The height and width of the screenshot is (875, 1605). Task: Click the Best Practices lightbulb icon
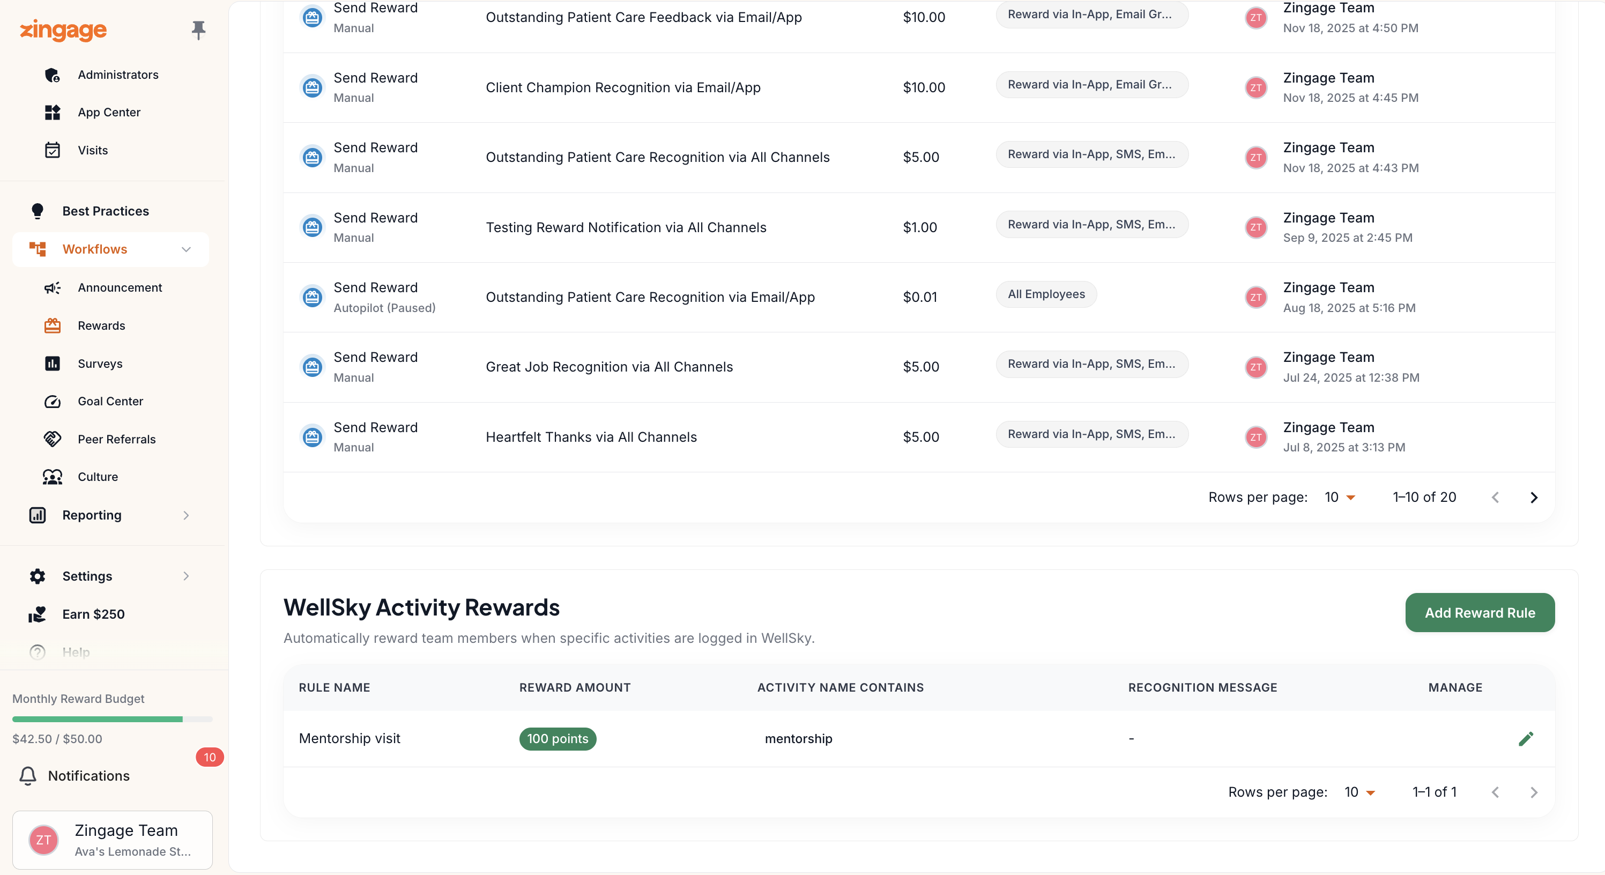(38, 211)
